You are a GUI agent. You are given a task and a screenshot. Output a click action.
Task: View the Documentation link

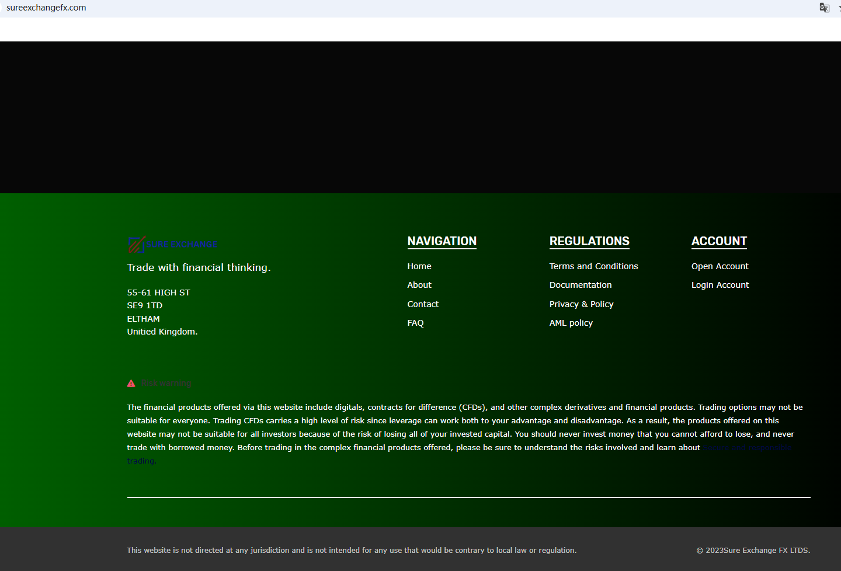click(x=581, y=285)
